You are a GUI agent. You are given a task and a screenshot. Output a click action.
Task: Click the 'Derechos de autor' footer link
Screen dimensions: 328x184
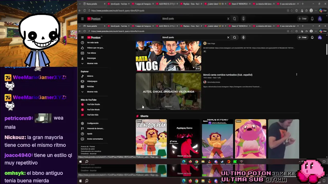(x=88, y=149)
